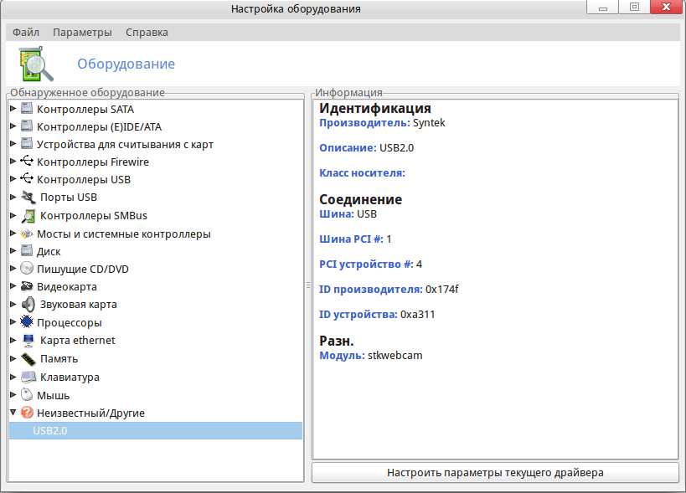Click the hardware magnifier header logo
This screenshot has width=686, height=493.
tap(36, 64)
